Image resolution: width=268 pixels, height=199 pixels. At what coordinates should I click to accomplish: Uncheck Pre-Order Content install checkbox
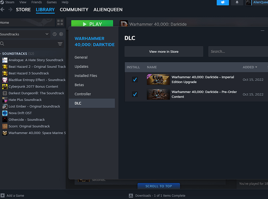point(135,94)
